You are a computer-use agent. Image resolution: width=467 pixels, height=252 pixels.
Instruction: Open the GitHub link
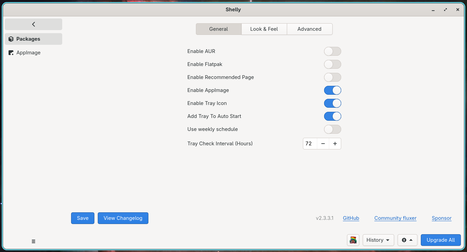(x=351, y=218)
